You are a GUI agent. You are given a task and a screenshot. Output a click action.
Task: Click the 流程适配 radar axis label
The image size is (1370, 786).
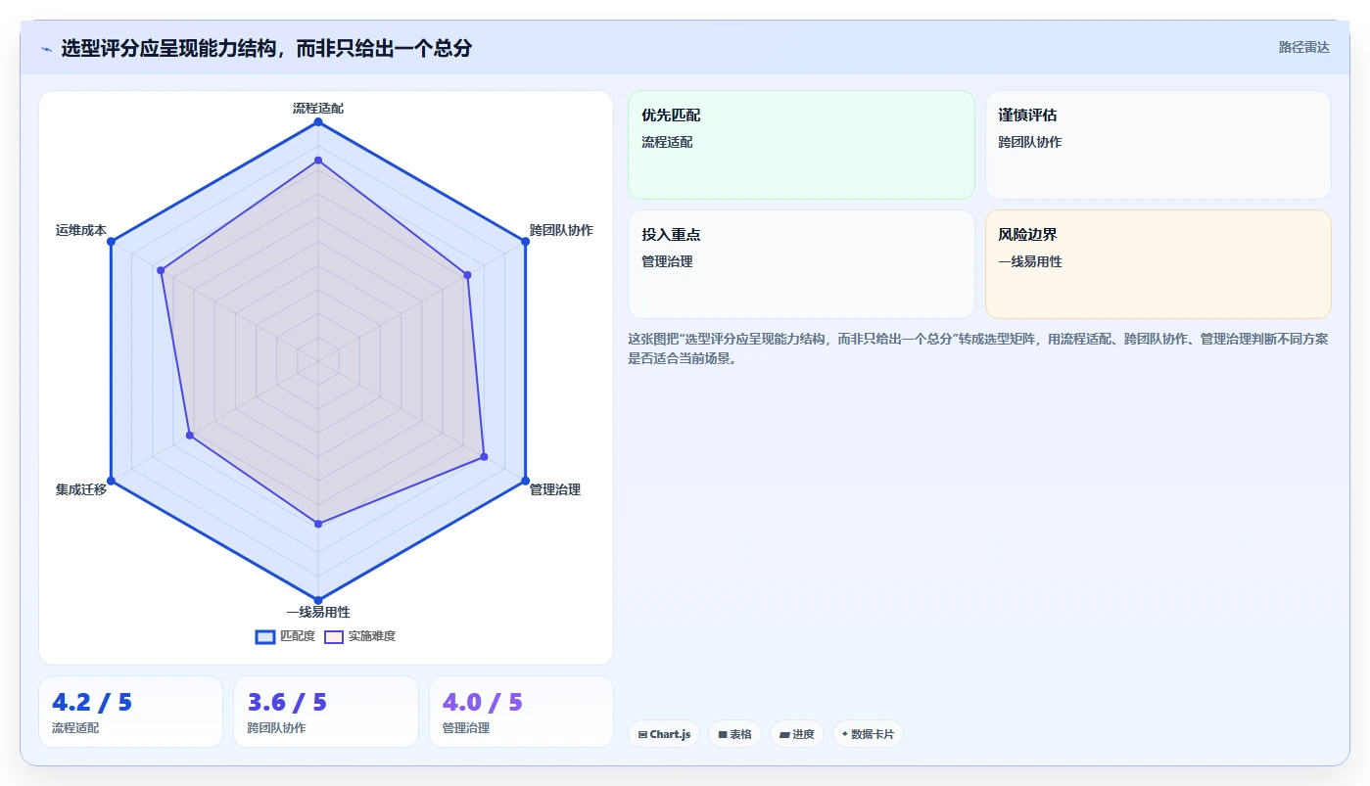pos(318,108)
